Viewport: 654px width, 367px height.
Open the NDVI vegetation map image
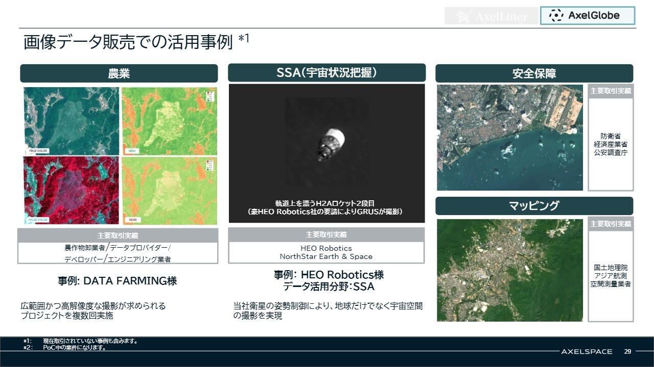pyautogui.click(x=170, y=121)
